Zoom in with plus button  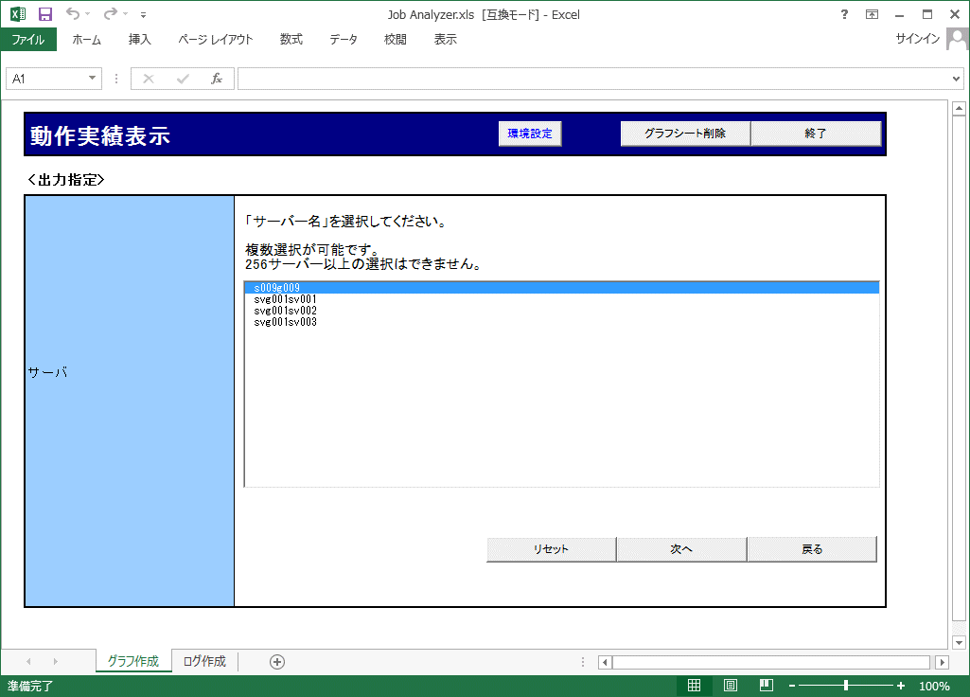click(901, 686)
